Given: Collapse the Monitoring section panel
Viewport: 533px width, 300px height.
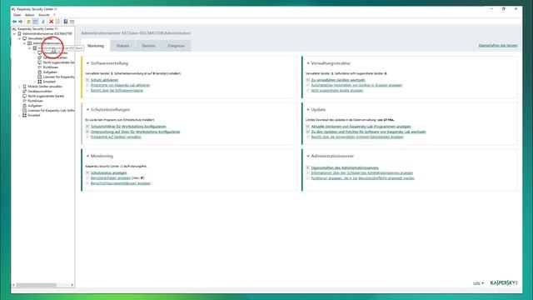Looking at the screenshot, I should click(87, 156).
